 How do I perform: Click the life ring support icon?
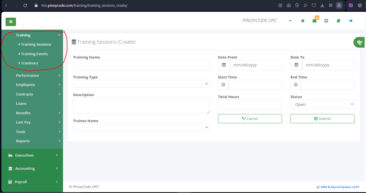(326, 21)
